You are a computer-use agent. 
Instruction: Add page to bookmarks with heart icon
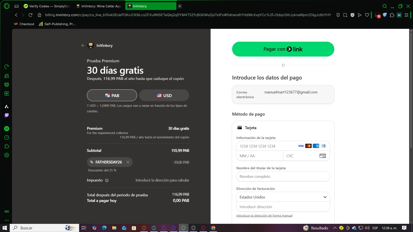pos(367,15)
